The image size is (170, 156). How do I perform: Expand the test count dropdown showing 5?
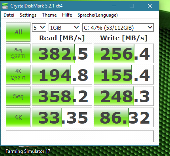[39, 28]
